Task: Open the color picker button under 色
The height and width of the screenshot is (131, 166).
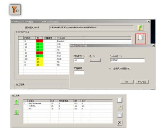Action: pos(95,60)
